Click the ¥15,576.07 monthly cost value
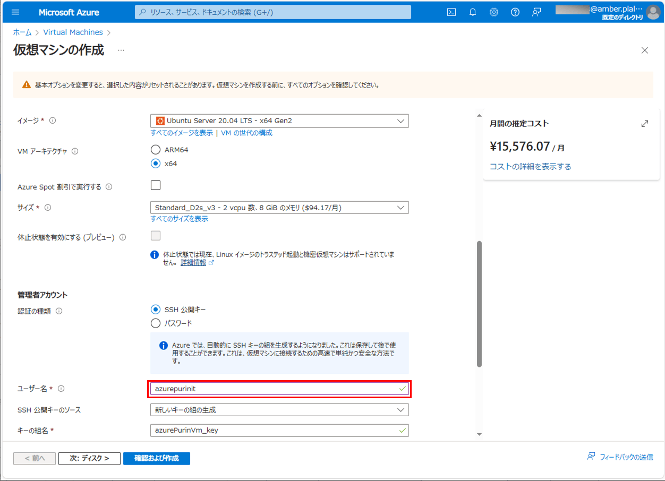 click(519, 146)
